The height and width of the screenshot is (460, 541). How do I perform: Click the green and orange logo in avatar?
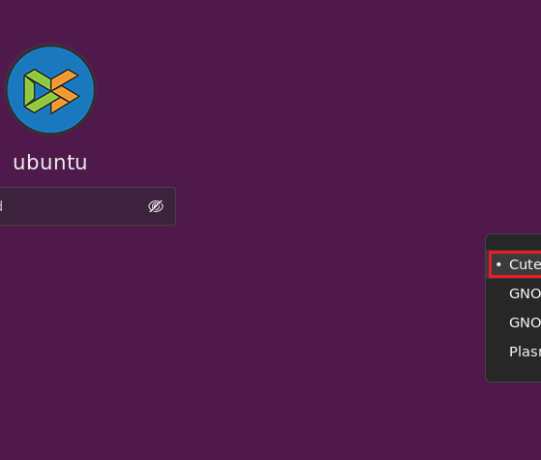click(x=51, y=91)
